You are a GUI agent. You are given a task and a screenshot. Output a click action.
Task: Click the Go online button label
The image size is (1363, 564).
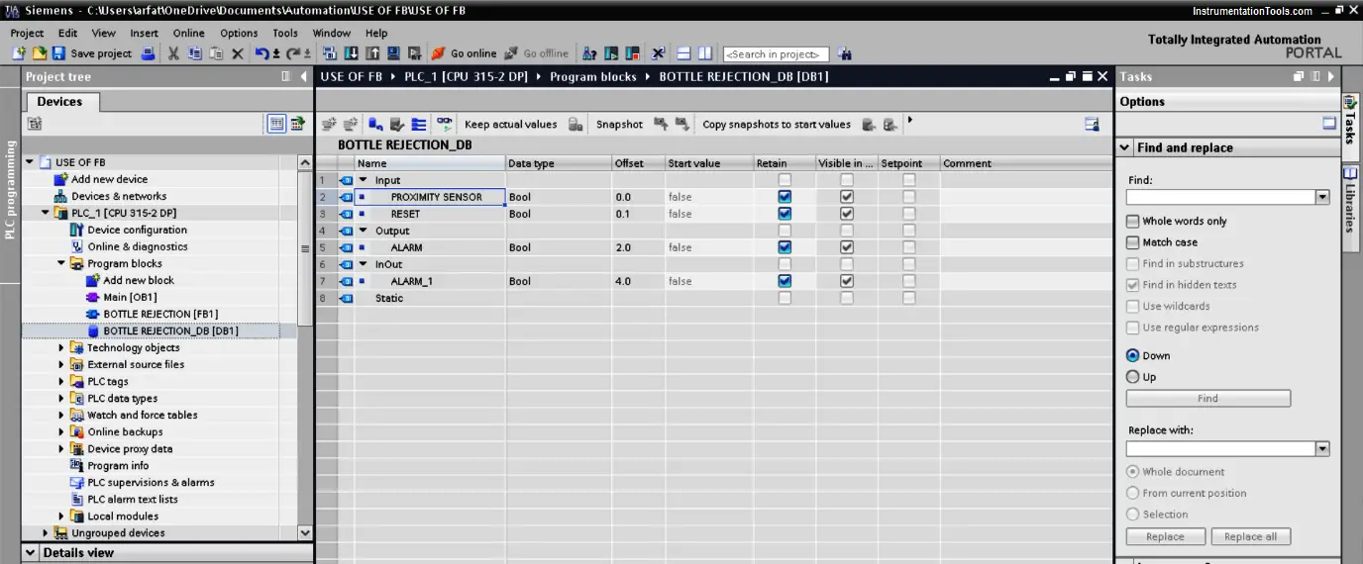pyautogui.click(x=473, y=53)
